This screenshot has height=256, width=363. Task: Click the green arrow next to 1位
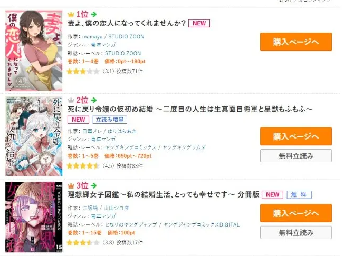coord(93,15)
